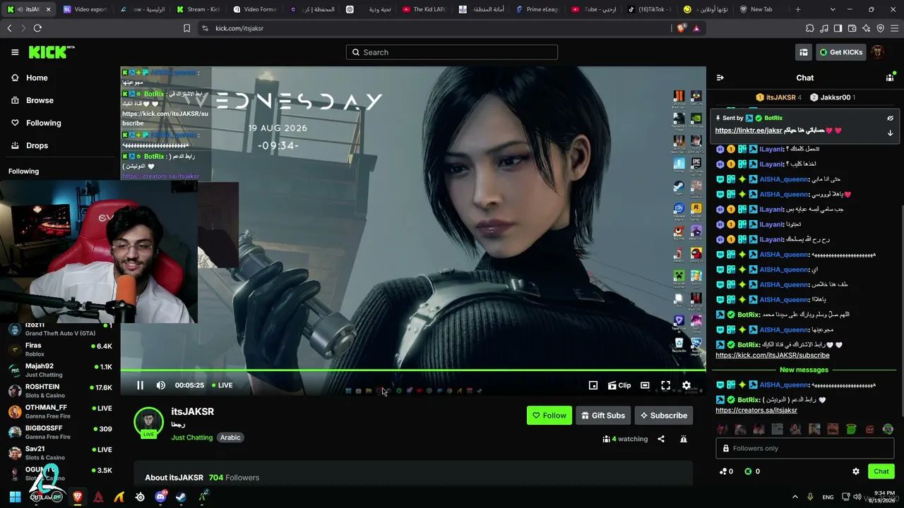This screenshot has height=508, width=904.
Task: Select the green trash can emote
Action: tap(851, 429)
